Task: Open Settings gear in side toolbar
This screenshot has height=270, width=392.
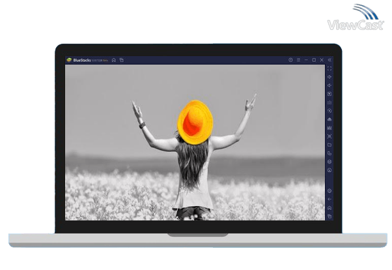Action: click(329, 191)
